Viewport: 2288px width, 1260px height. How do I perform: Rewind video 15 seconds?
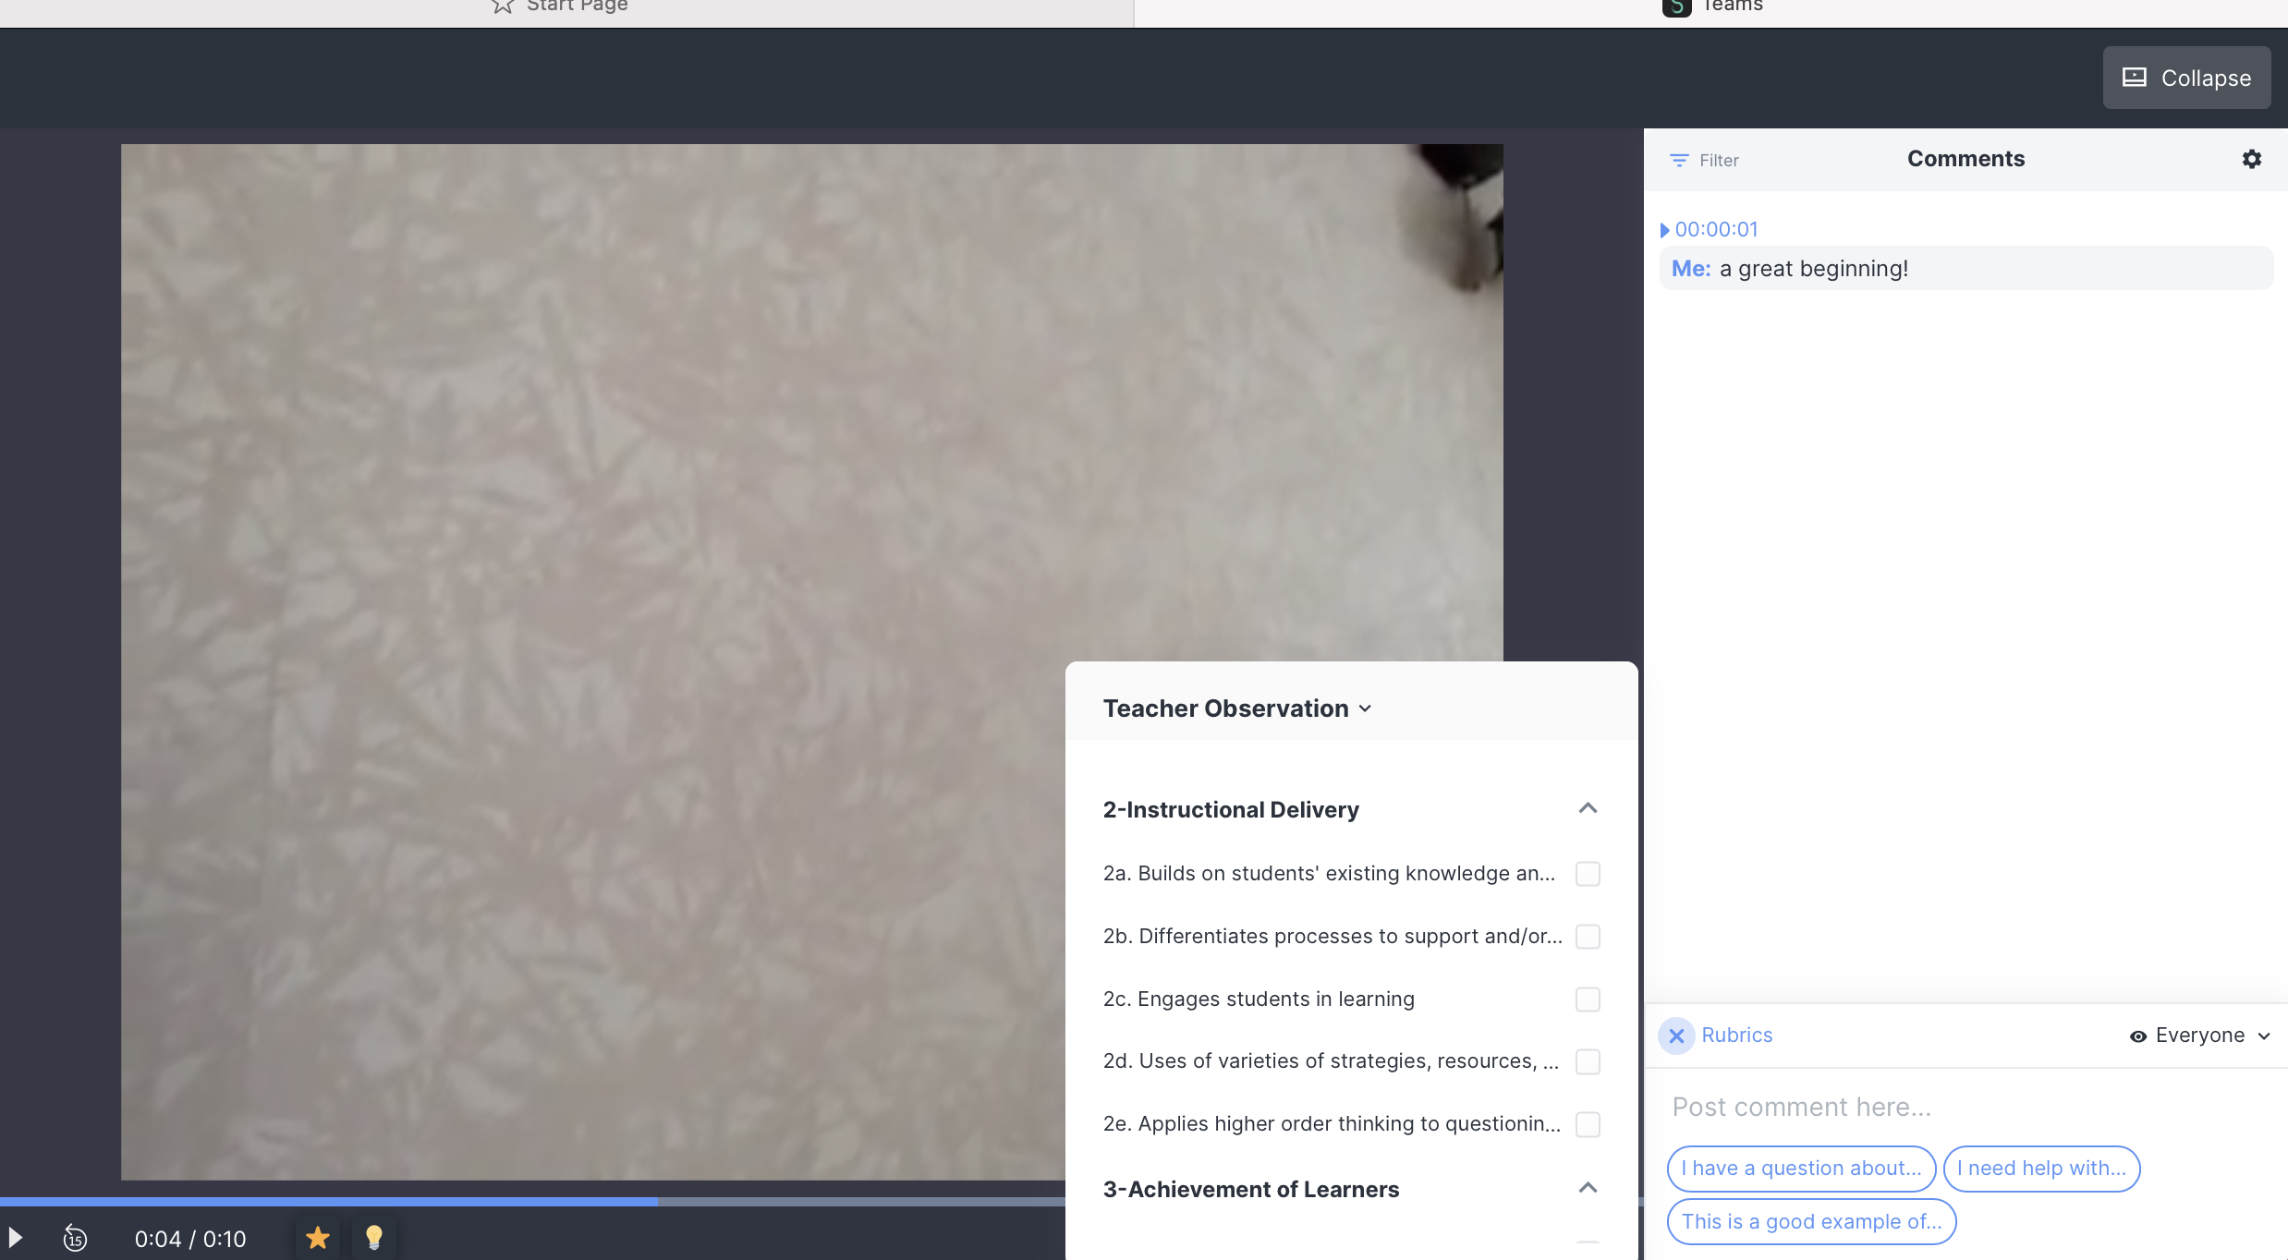click(x=75, y=1238)
